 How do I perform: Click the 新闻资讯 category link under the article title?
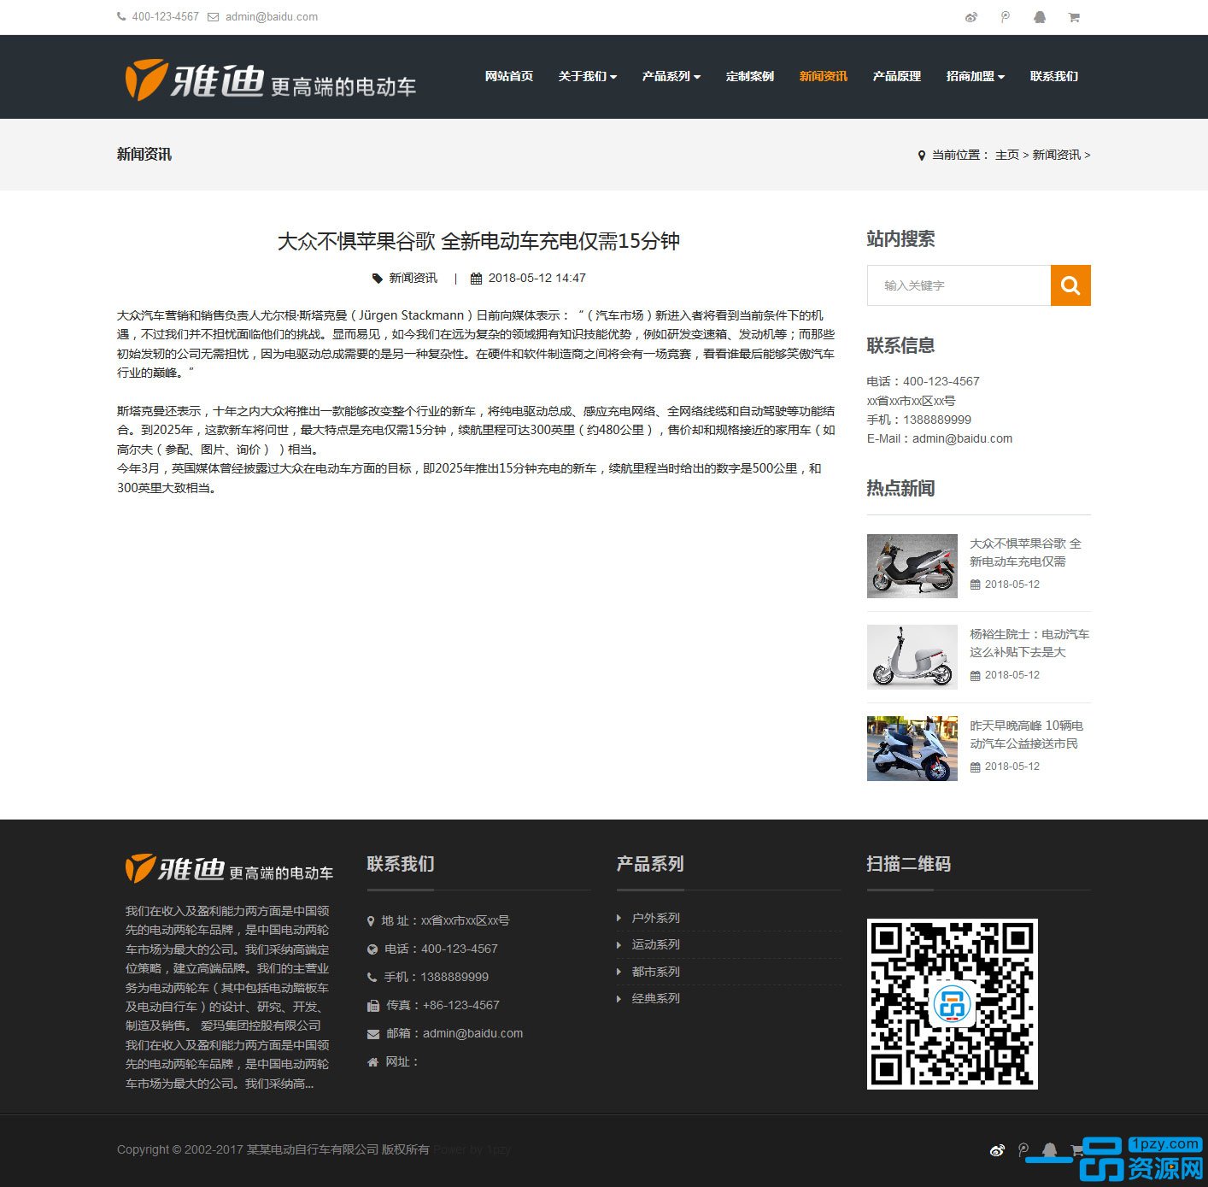point(413,279)
